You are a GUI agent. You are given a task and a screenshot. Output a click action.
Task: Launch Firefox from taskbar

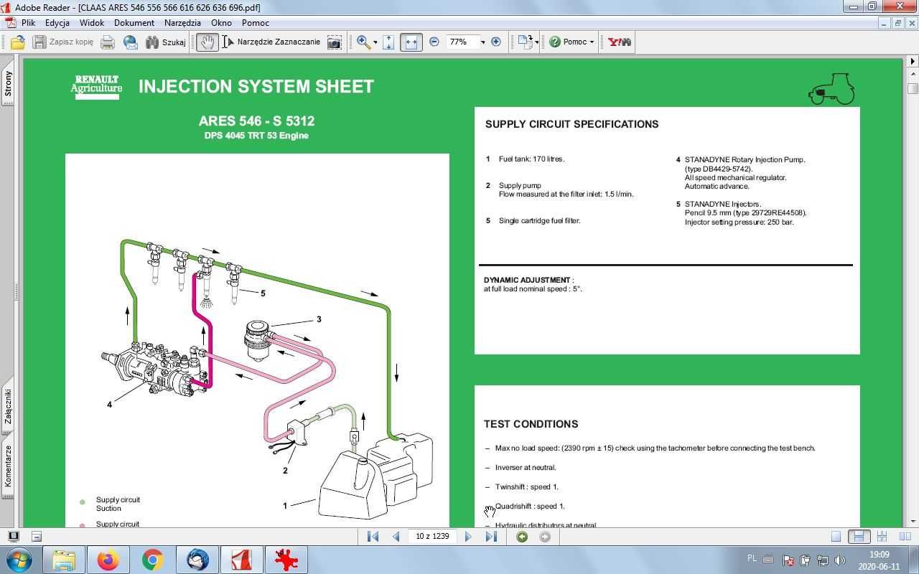pos(108,560)
